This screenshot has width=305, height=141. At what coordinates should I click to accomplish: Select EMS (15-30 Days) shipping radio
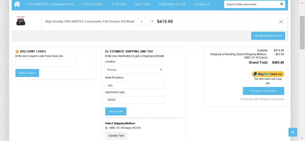[106, 128]
